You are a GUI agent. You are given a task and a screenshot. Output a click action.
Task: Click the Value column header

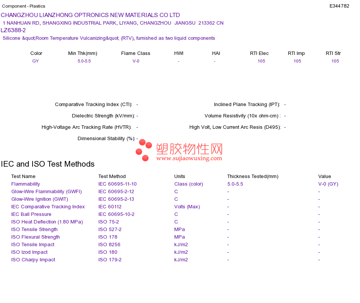point(324,176)
